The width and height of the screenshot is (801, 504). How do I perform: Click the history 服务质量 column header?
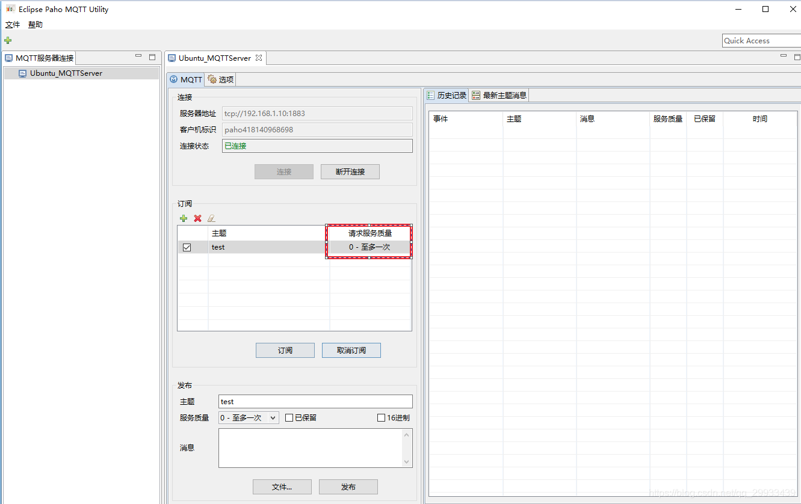pyautogui.click(x=668, y=119)
